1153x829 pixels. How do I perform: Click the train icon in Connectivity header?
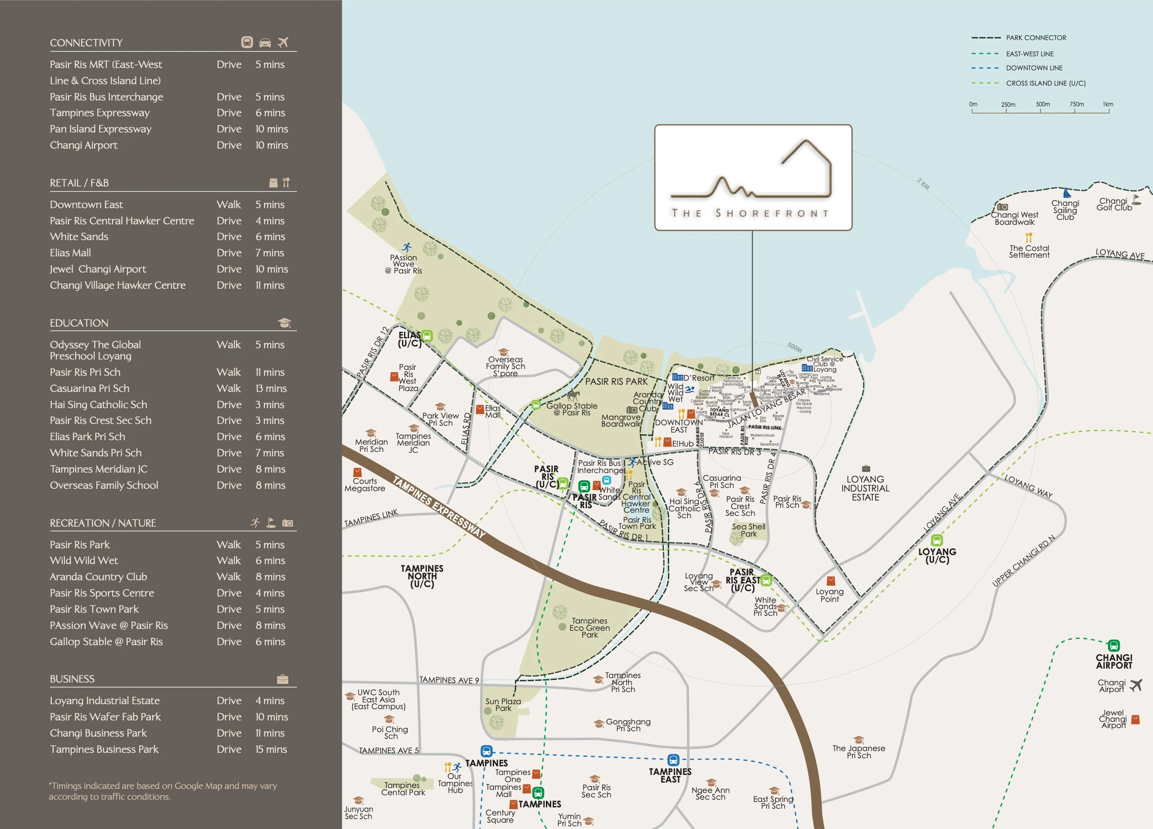247,42
